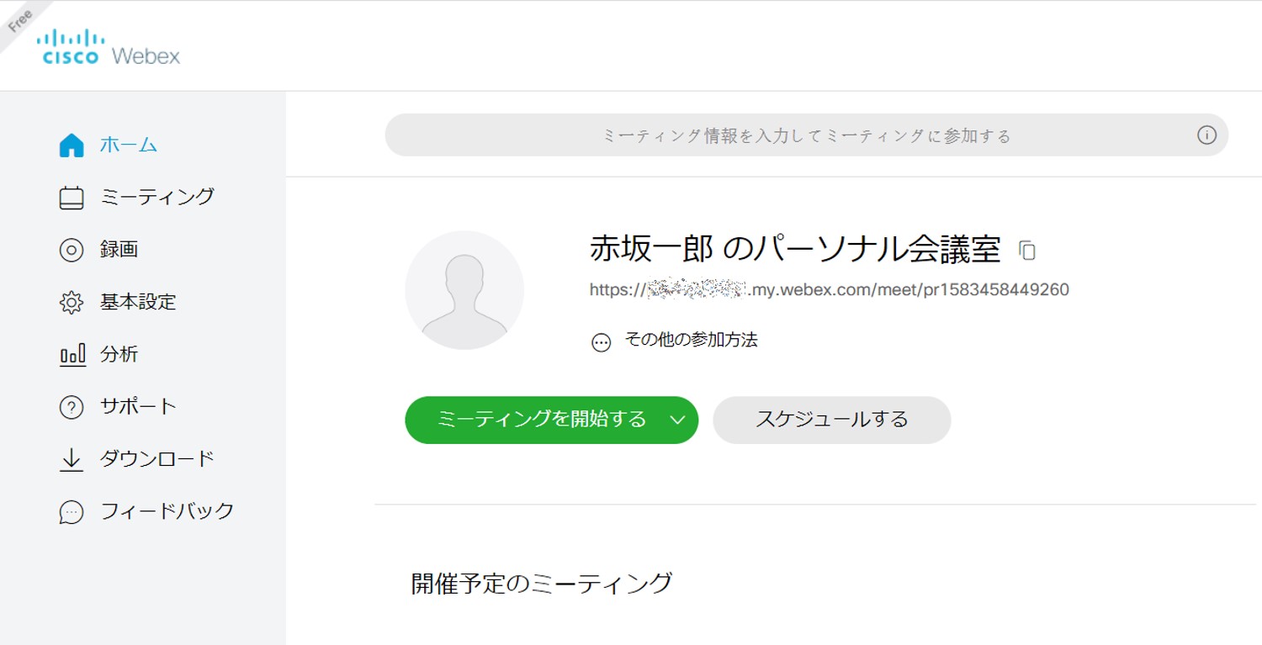This screenshot has height=645, width=1262.
Task: Click the Meetings calendar icon
Action: (72, 198)
